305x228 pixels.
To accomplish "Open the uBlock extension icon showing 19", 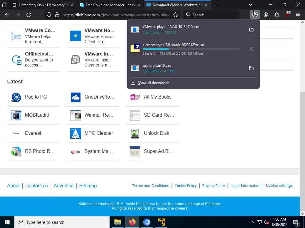I will tap(287, 14).
